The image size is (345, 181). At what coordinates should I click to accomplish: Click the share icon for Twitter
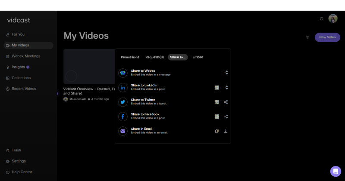(226, 102)
